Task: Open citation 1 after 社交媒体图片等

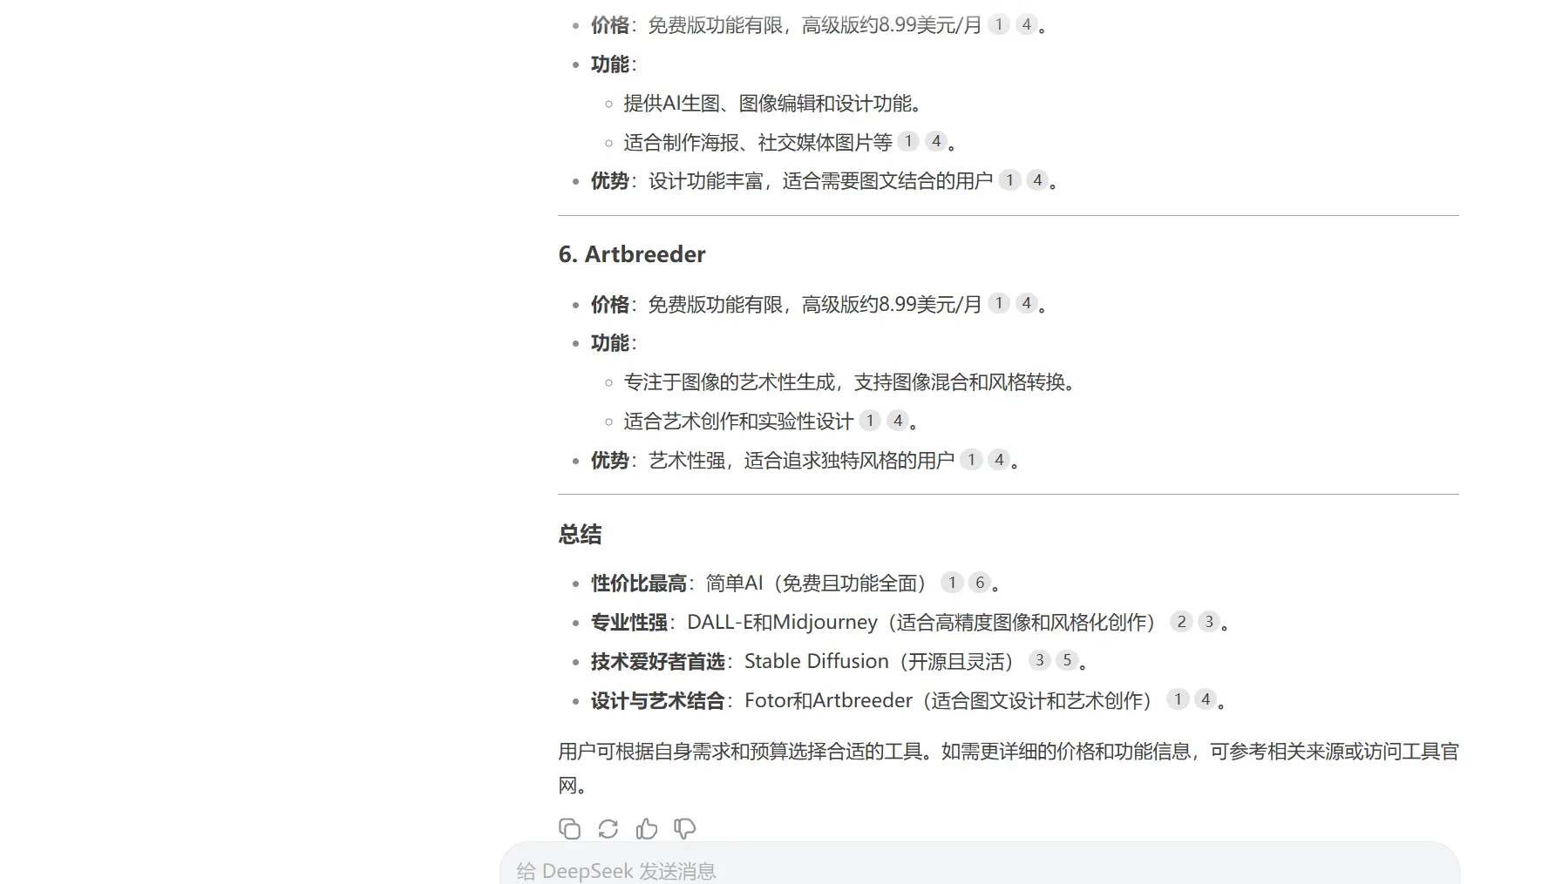Action: point(908,141)
